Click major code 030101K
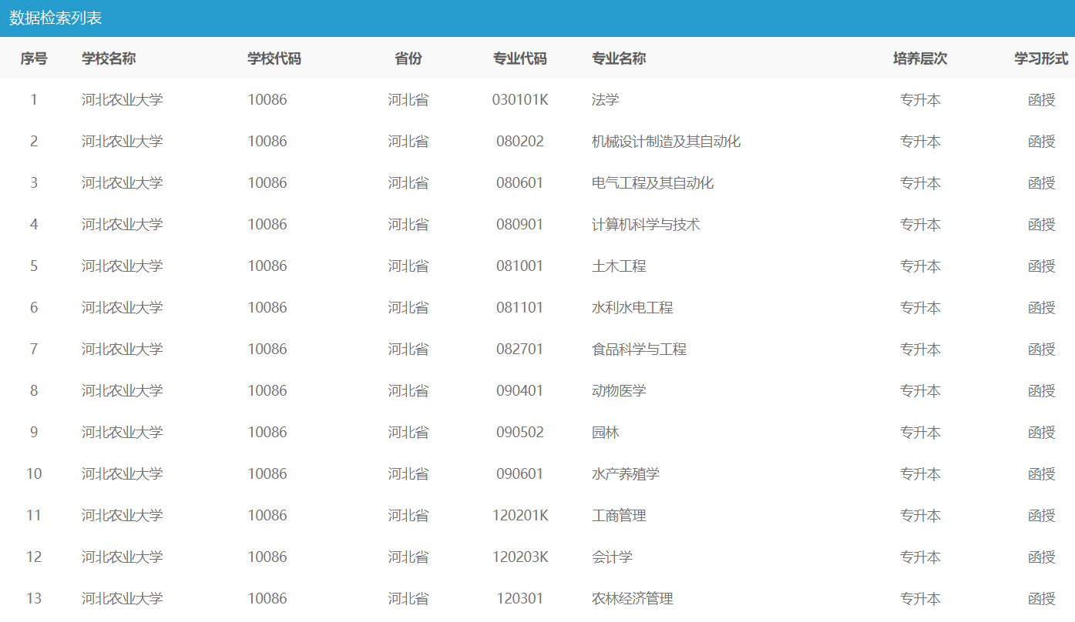This screenshot has width=1075, height=622. coord(520,100)
